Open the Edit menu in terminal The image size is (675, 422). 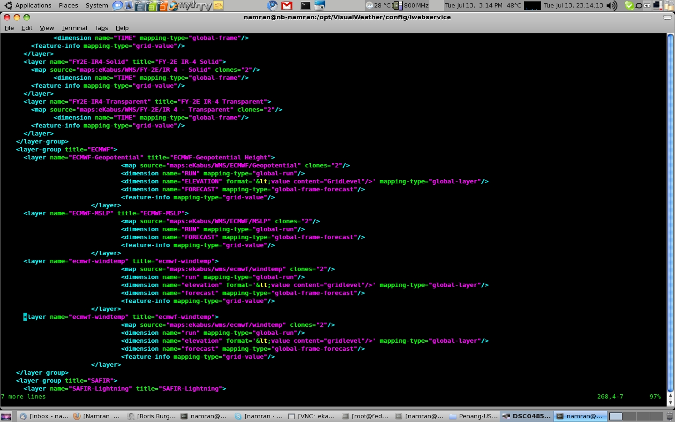27,28
